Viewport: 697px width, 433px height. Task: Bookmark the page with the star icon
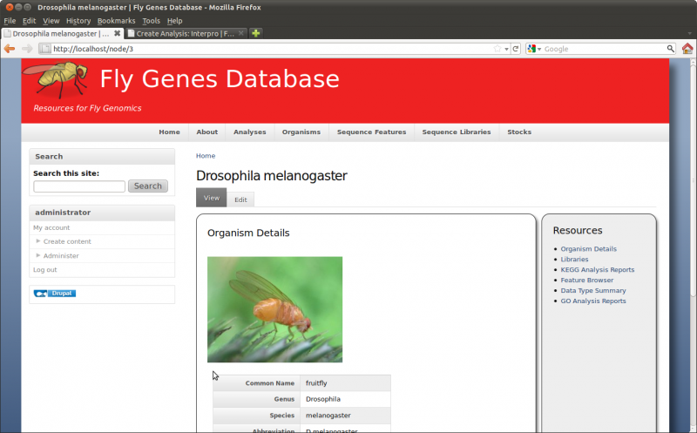497,49
